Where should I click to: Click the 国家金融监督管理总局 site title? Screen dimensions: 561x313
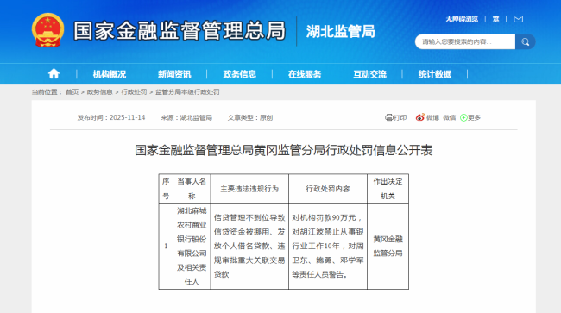[180, 31]
